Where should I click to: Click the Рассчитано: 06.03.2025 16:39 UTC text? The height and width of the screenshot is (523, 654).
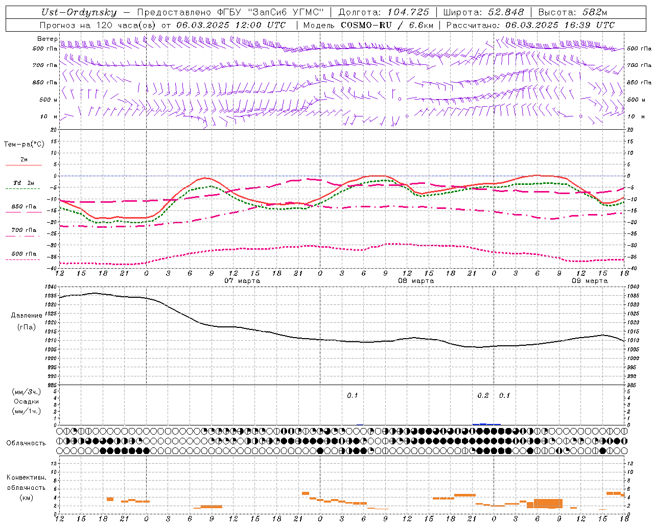pos(530,25)
